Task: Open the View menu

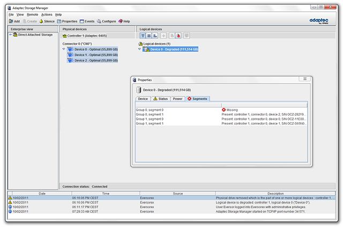Action: (20, 14)
